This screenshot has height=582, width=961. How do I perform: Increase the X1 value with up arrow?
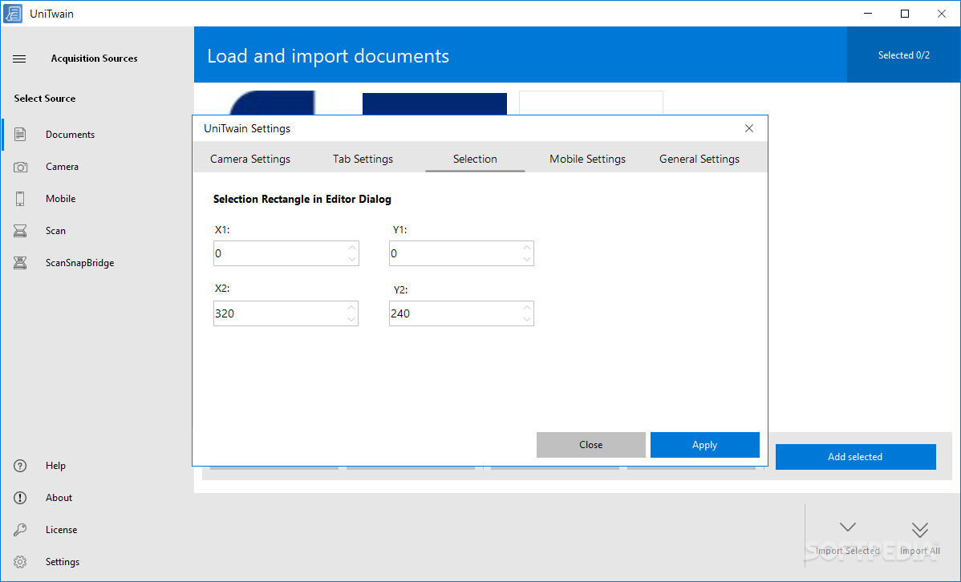click(352, 248)
